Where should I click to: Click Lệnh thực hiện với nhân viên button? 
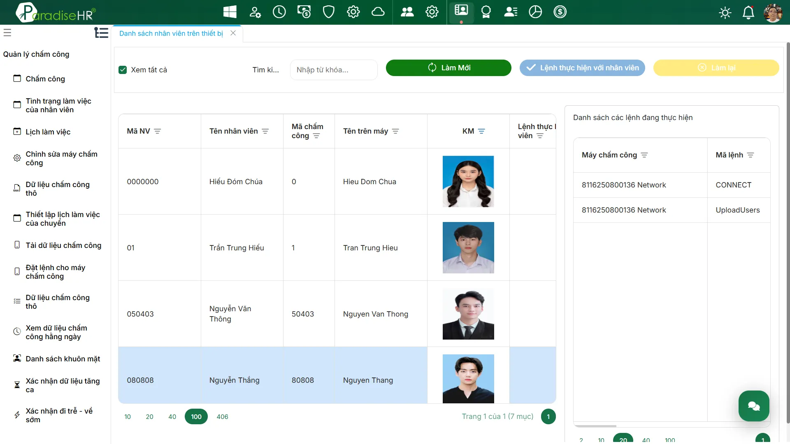click(582, 68)
